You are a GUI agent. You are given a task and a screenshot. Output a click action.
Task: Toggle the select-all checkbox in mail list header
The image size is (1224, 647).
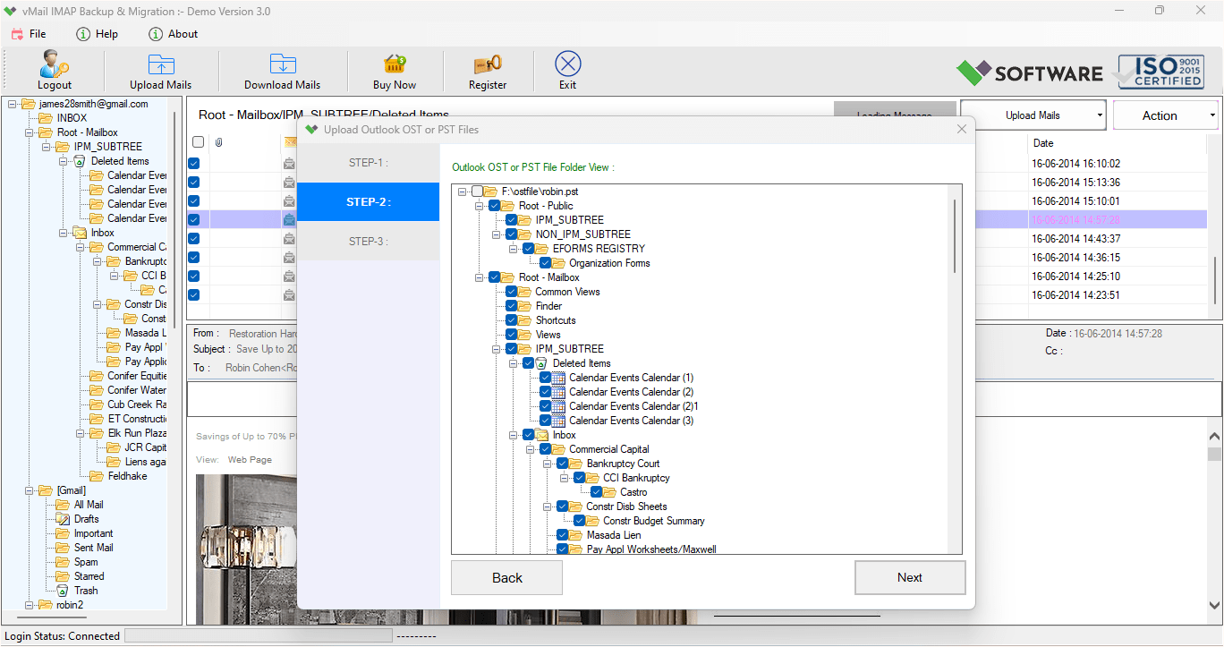point(198,142)
